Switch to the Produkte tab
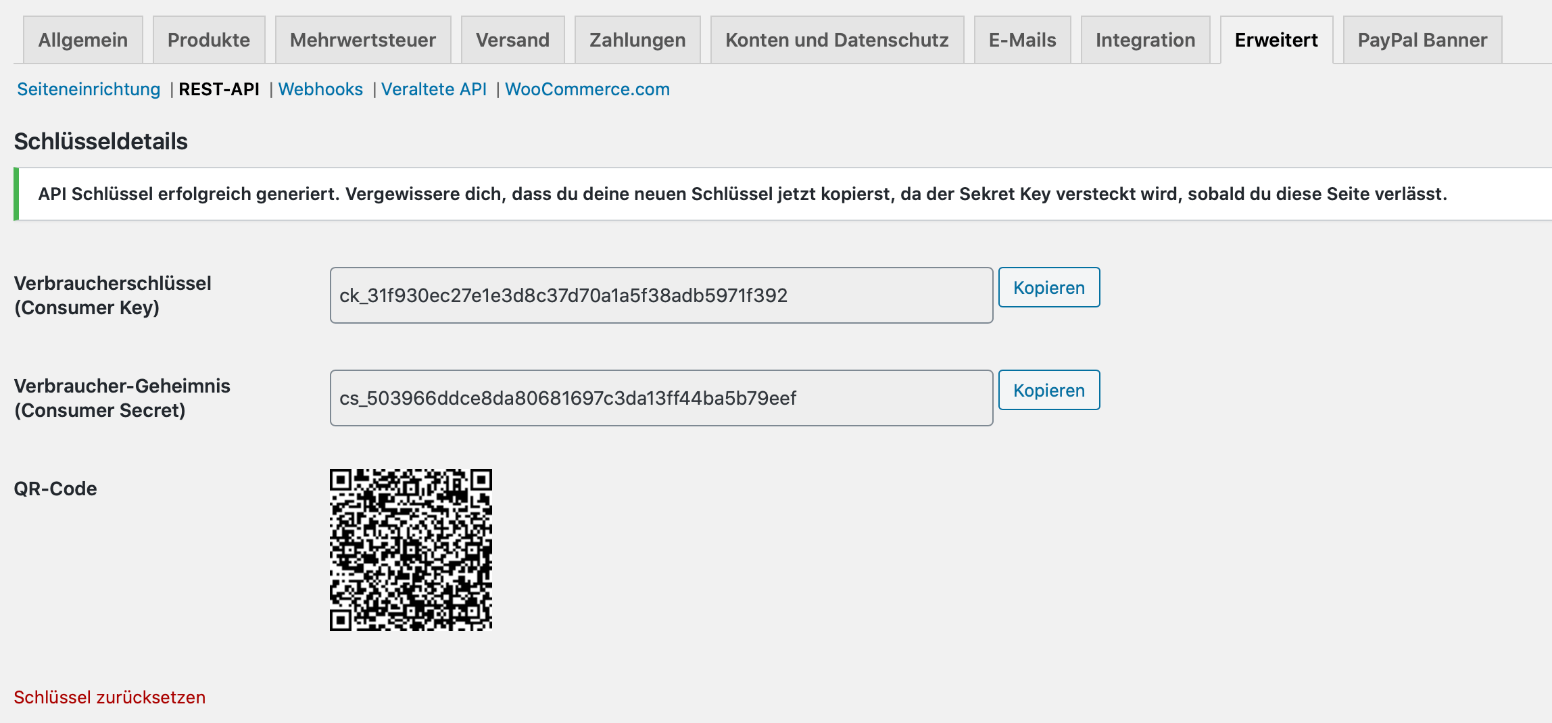 209,40
